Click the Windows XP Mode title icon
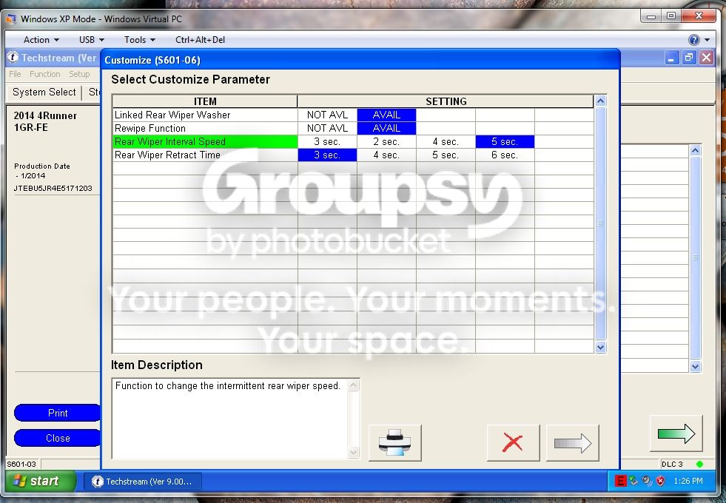 (x=11, y=19)
